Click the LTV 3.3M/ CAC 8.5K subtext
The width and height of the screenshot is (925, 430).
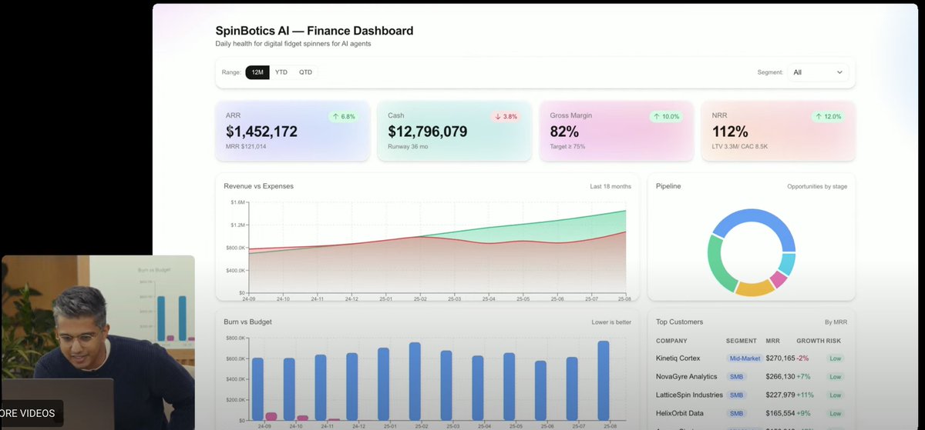coord(741,146)
